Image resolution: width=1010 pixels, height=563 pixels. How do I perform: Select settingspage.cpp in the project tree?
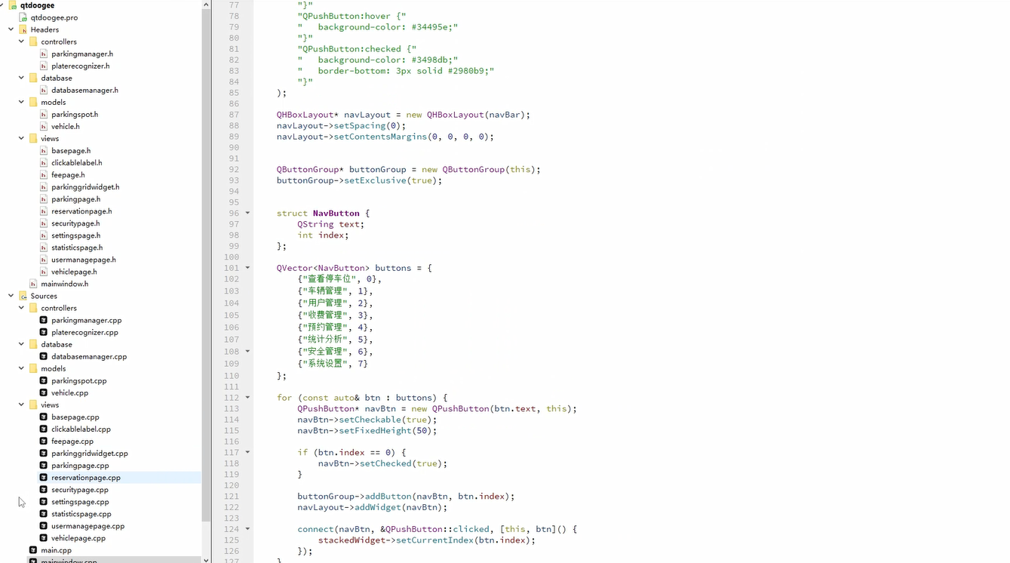[80, 501]
